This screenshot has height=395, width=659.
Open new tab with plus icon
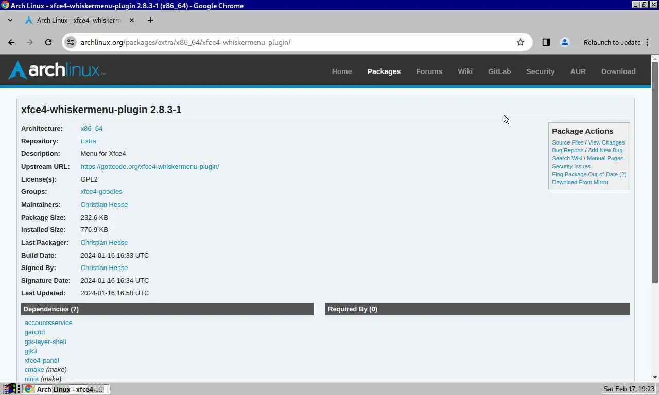click(150, 20)
